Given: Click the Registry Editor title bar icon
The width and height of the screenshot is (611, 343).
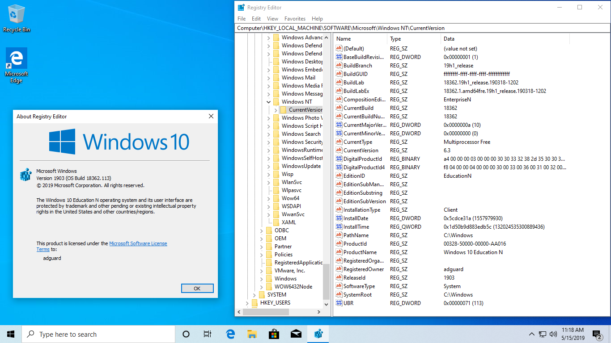Looking at the screenshot, I should (x=241, y=8).
